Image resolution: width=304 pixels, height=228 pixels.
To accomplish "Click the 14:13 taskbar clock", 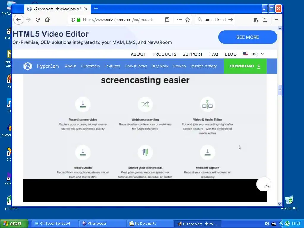I will [296, 224].
